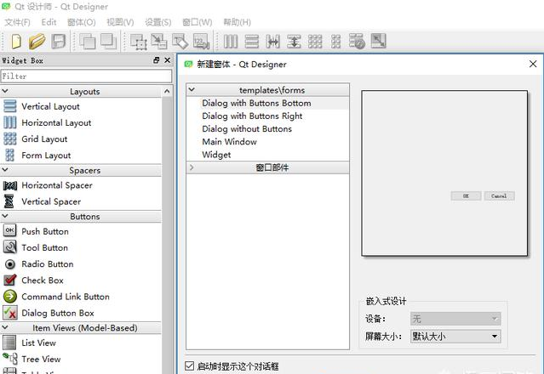
Task: Select the Edit Signals/Slots mode icon
Action: 159,41
